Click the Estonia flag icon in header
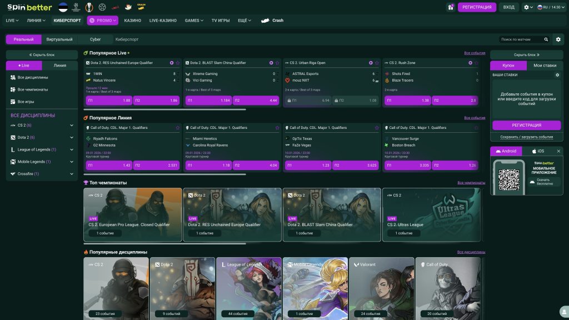This screenshot has width=569, height=320. point(63,7)
